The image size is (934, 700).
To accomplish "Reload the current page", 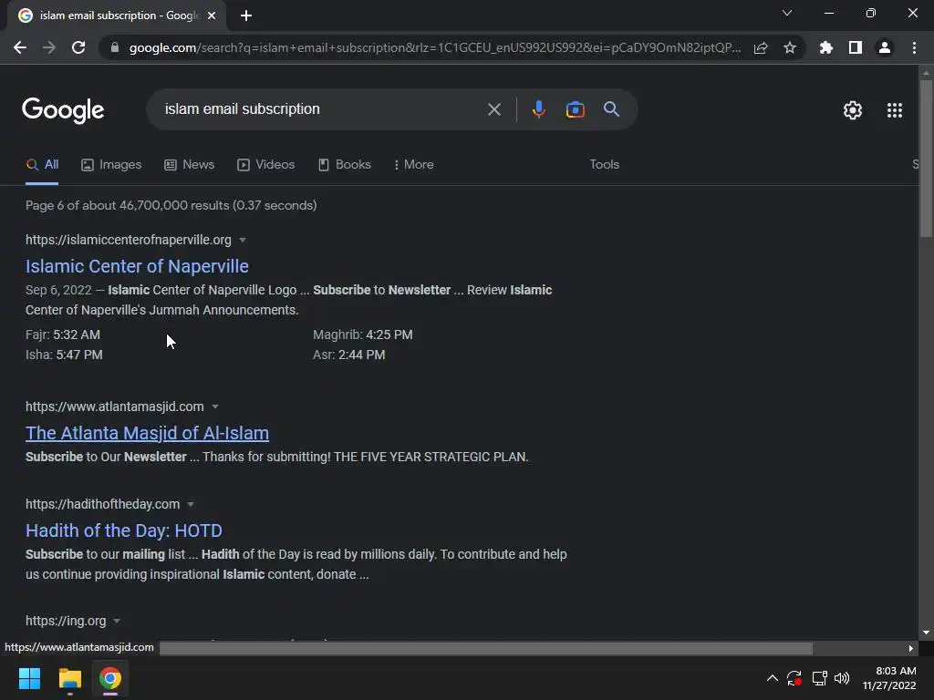I will point(78,47).
